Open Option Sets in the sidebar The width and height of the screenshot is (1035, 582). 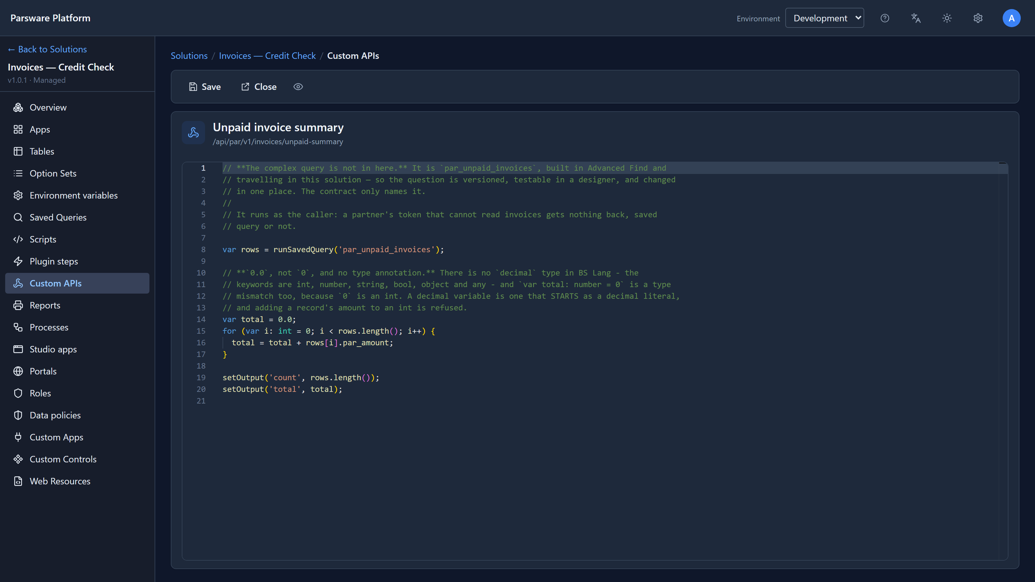pos(77,173)
